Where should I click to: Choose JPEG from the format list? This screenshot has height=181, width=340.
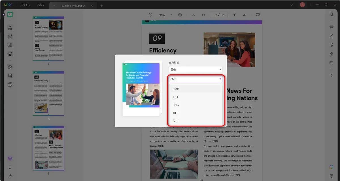(195, 97)
